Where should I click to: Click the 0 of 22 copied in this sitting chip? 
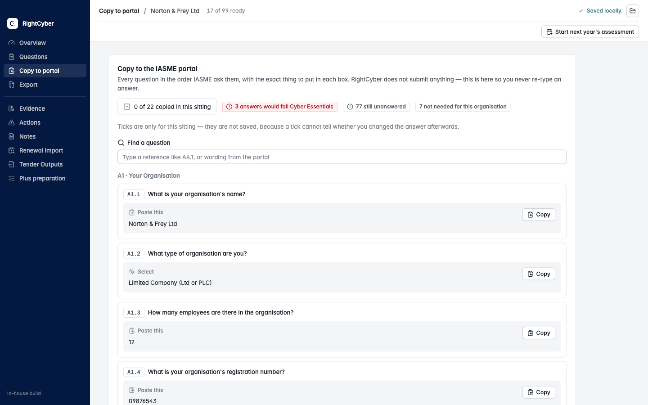167,107
